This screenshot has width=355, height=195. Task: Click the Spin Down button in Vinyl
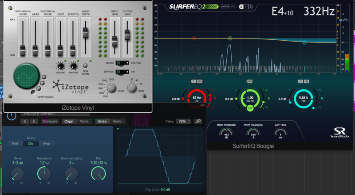(x=86, y=66)
